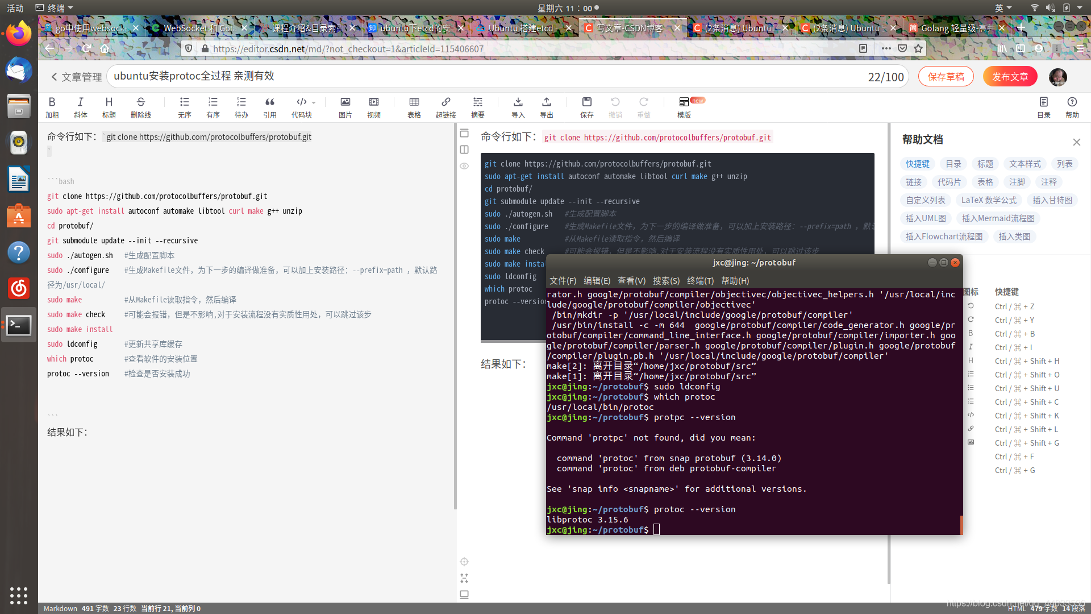Open the terminal's 编辑(E) menu

click(597, 281)
